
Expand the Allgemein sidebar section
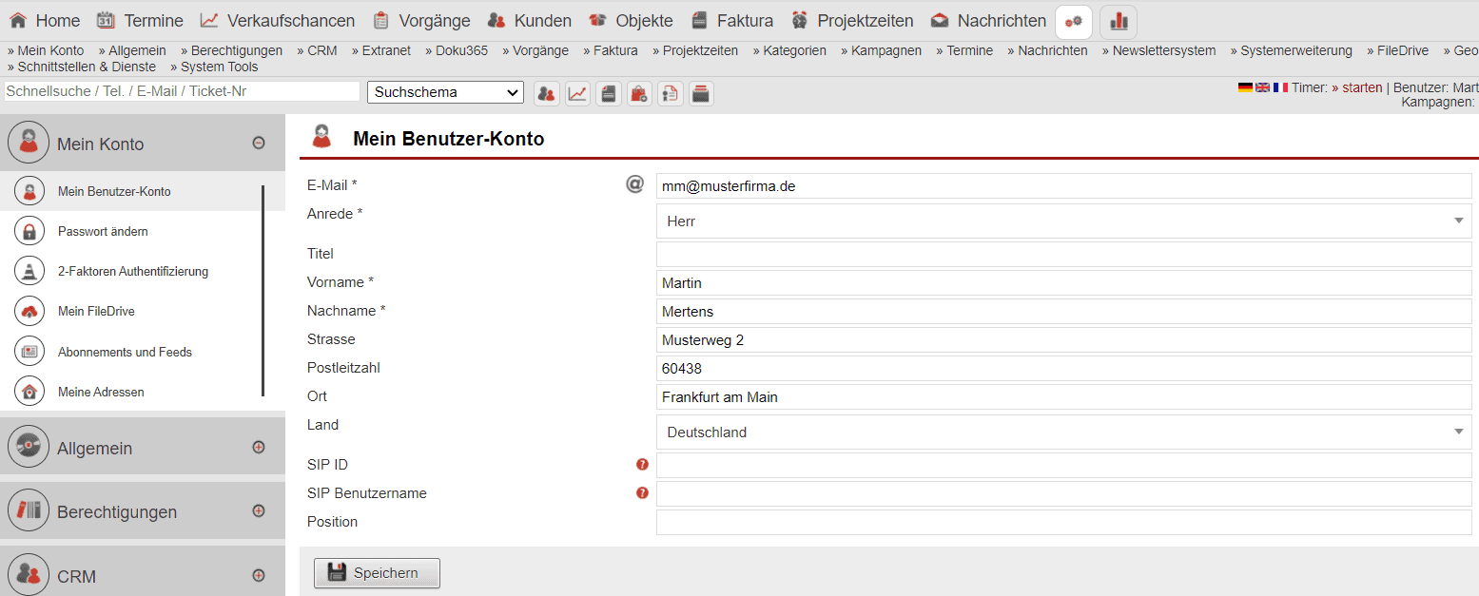point(259,448)
